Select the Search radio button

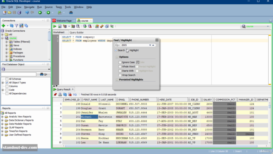tap(116, 50)
